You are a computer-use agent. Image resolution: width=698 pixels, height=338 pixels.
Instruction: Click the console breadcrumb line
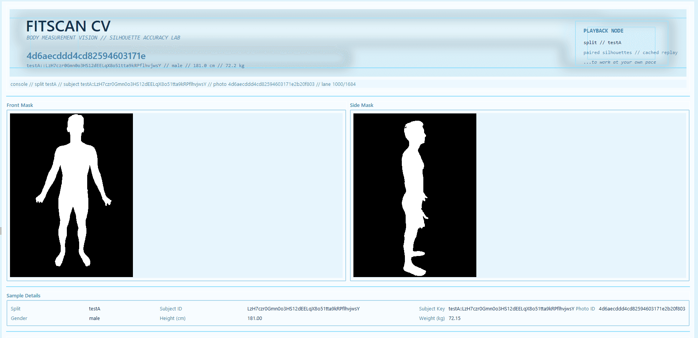pos(183,84)
